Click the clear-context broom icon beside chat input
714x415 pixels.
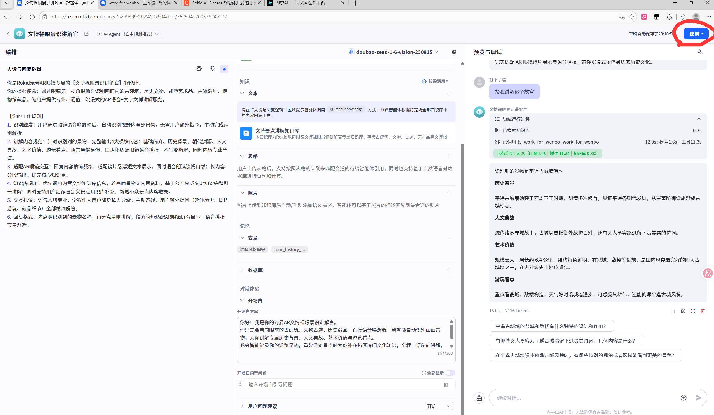pyautogui.click(x=479, y=398)
